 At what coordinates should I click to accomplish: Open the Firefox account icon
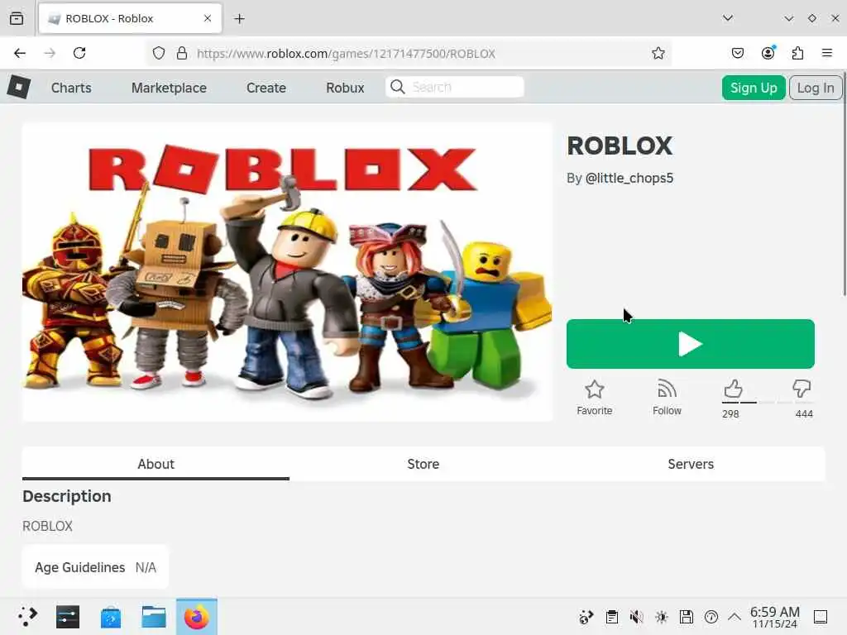click(x=768, y=53)
